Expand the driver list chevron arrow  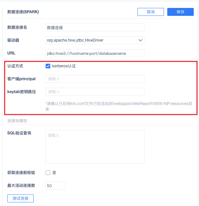(x=140, y=40)
